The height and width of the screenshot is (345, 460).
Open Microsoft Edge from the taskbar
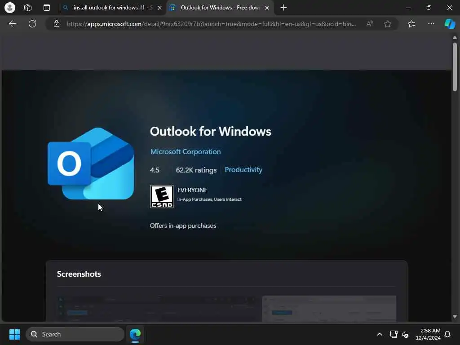tap(135, 334)
